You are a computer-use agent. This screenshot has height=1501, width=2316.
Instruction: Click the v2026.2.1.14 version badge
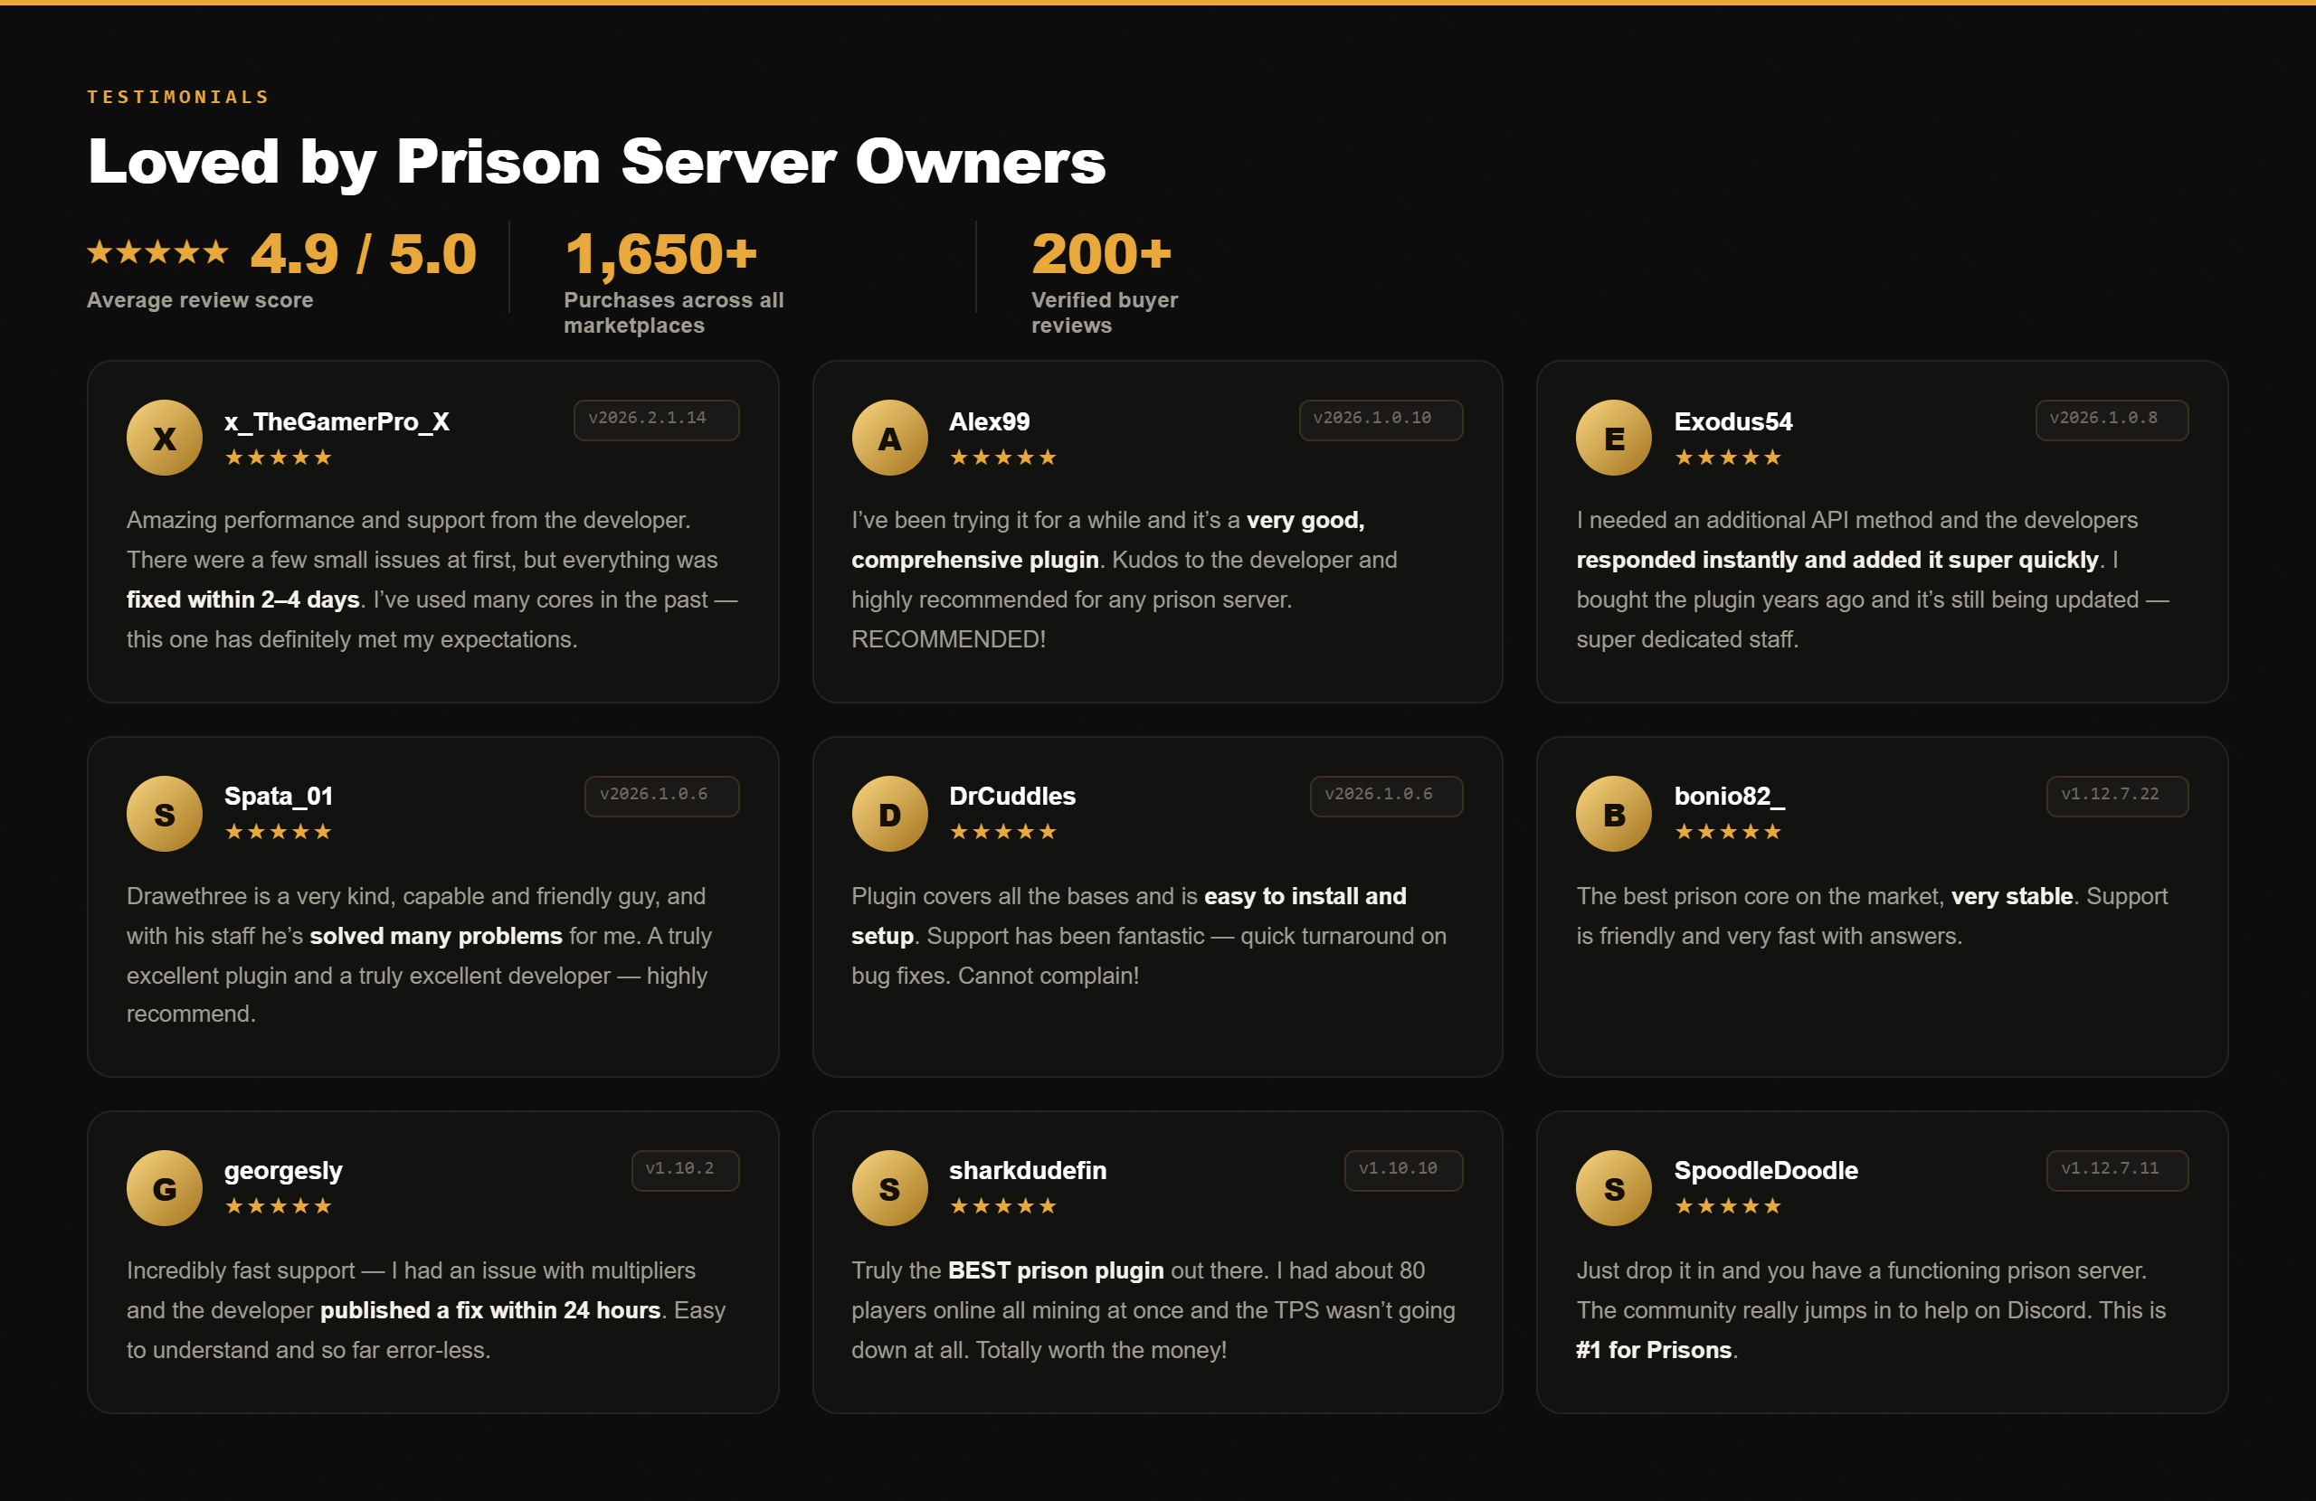tap(656, 420)
